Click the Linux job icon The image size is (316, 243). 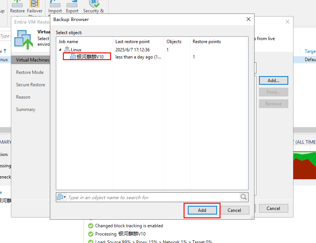[67, 49]
